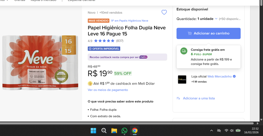This screenshot has width=263, height=136.
Task: Click Adicionar a uma lista
Action: (199, 98)
